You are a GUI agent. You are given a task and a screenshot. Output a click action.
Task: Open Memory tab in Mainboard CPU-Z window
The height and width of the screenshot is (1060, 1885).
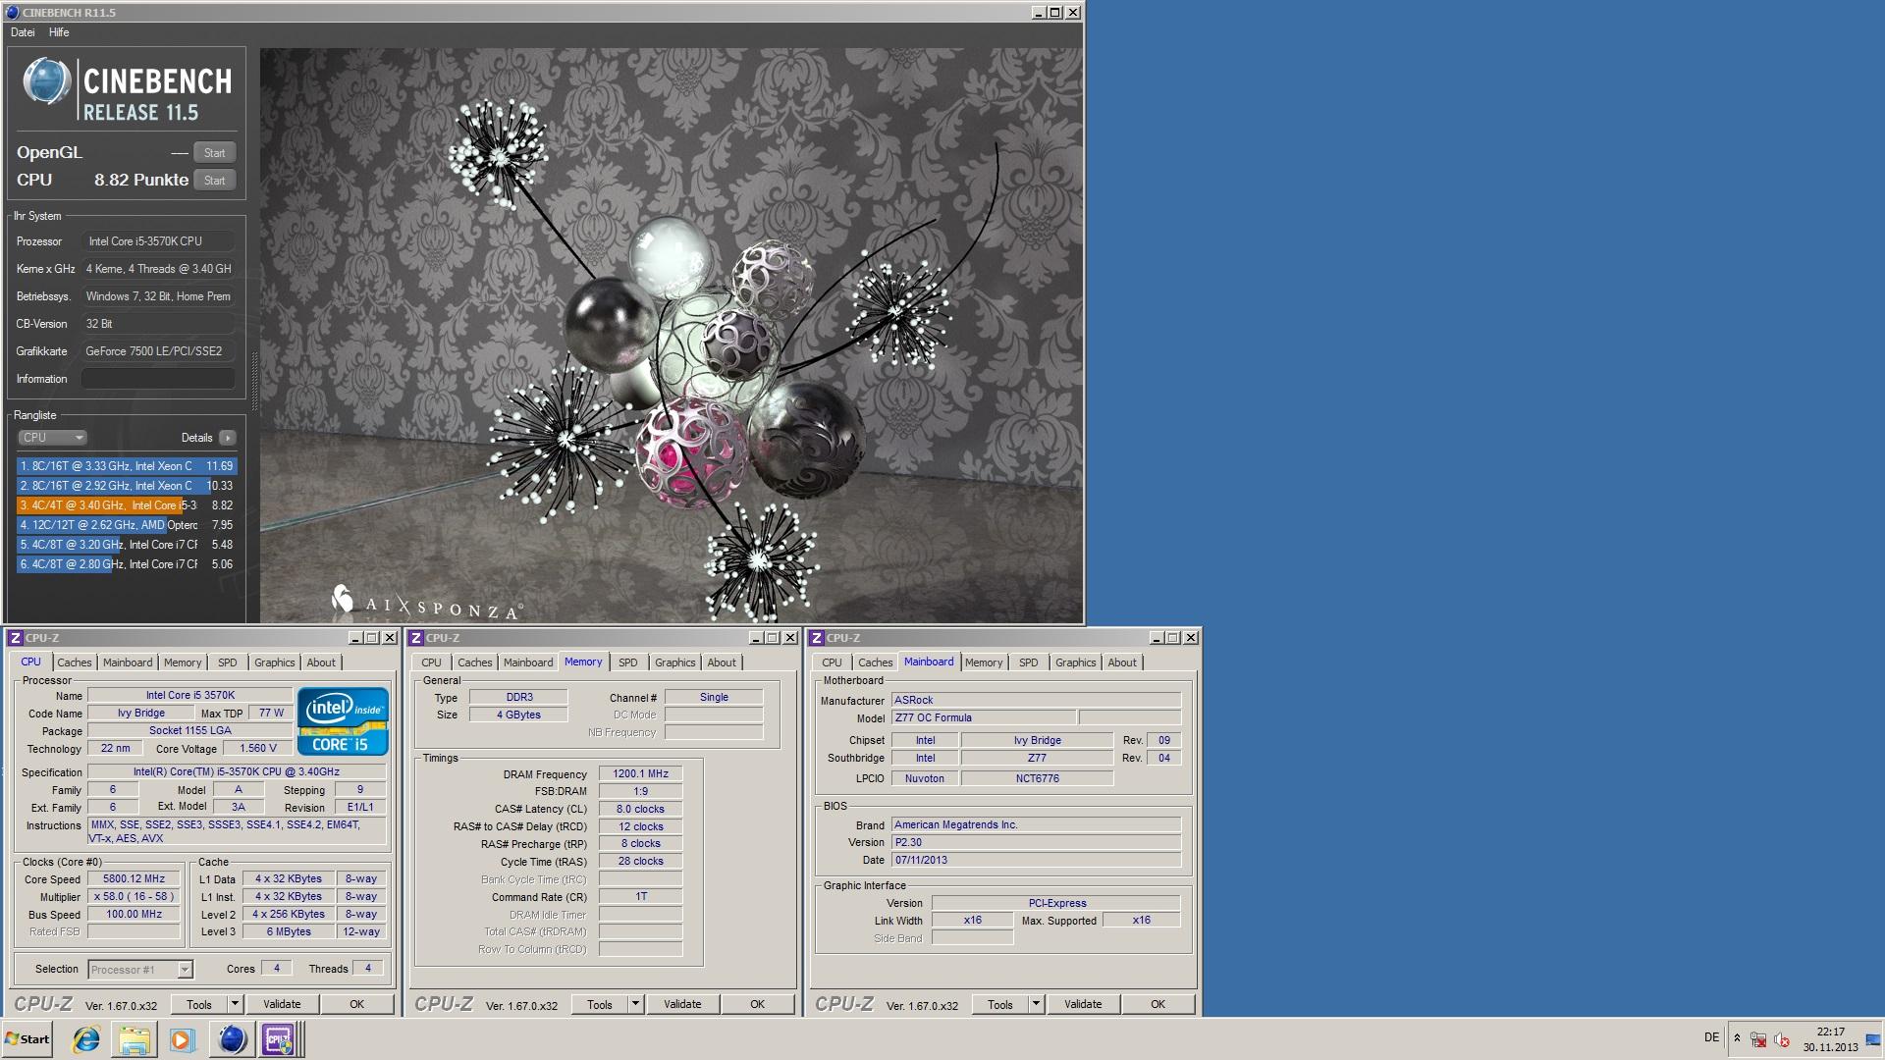coord(984,662)
